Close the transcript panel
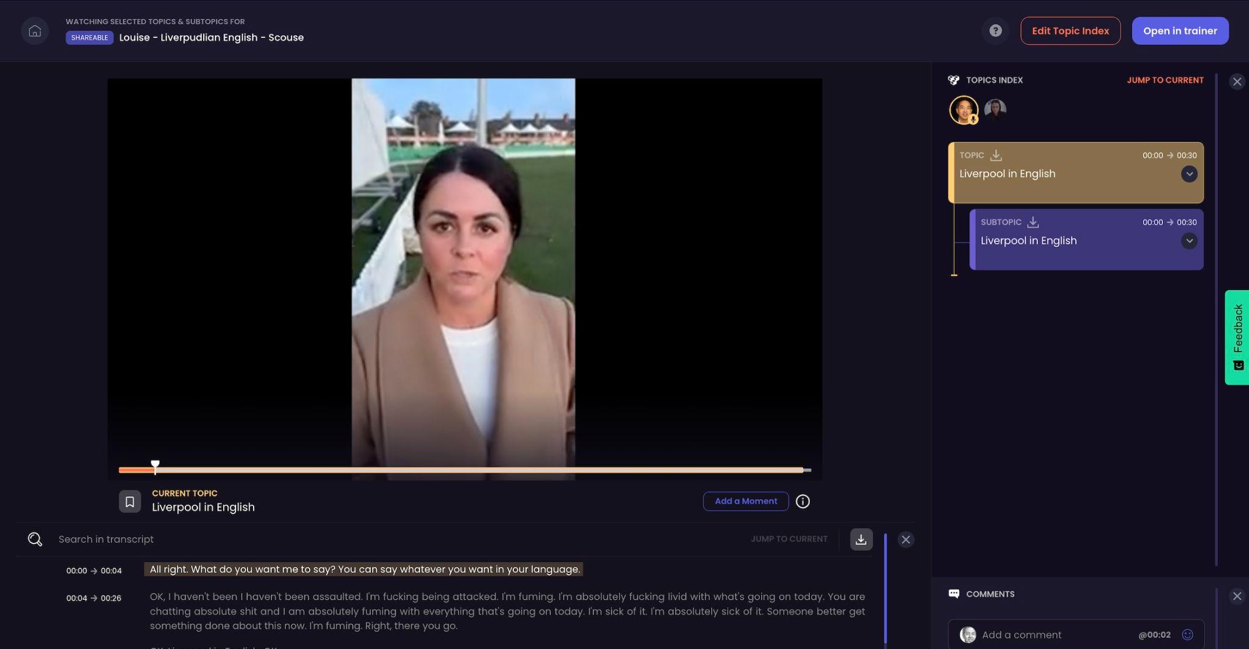 (906, 539)
